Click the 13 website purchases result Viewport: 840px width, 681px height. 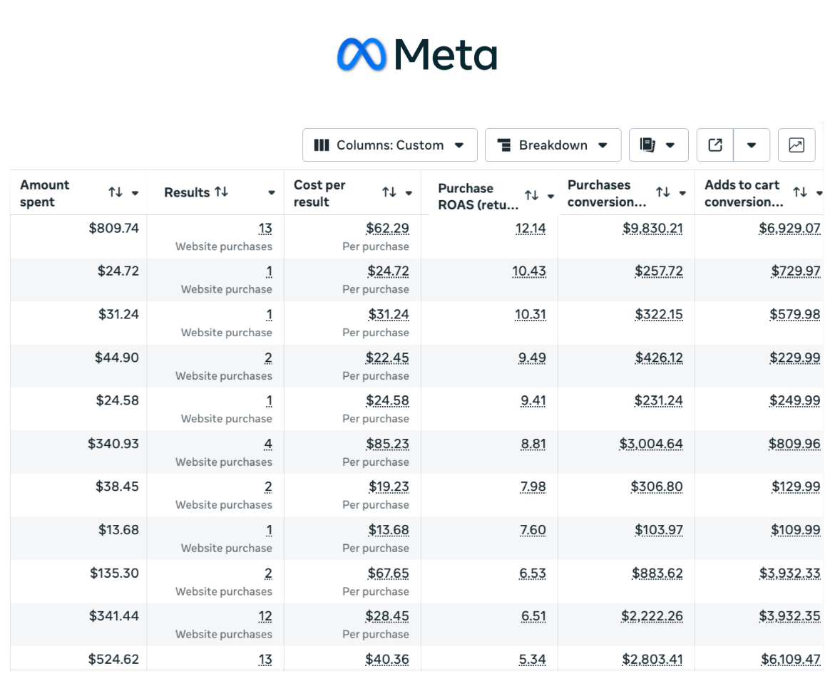coord(265,229)
